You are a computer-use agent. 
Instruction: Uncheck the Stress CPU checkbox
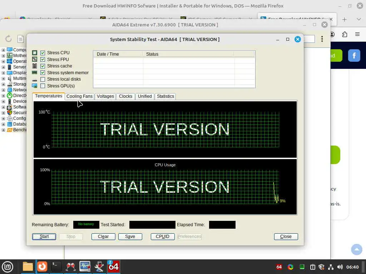tap(43, 53)
